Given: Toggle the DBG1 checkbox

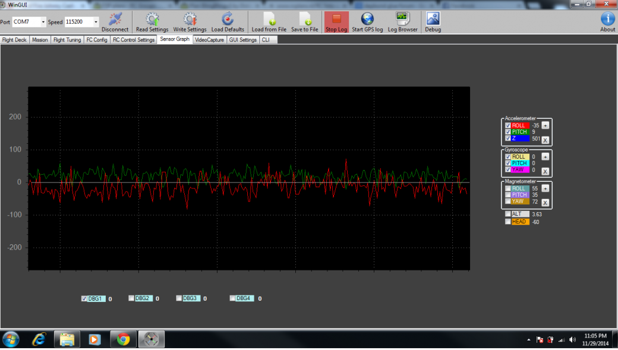Looking at the screenshot, I should point(84,299).
